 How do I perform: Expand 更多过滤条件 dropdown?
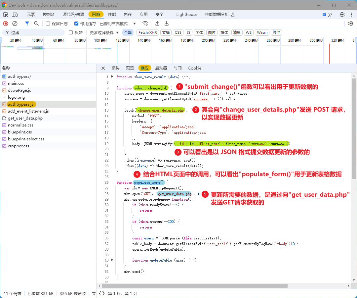point(104,32)
